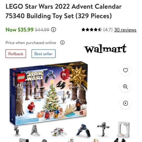The height and width of the screenshot is (142, 142).
Task: Click the Now $35.99 price
Action: point(19,30)
